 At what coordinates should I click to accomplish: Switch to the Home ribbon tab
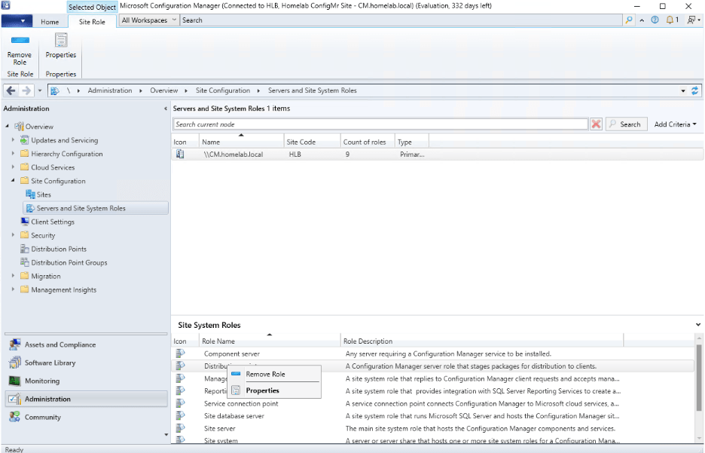pyautogui.click(x=50, y=22)
